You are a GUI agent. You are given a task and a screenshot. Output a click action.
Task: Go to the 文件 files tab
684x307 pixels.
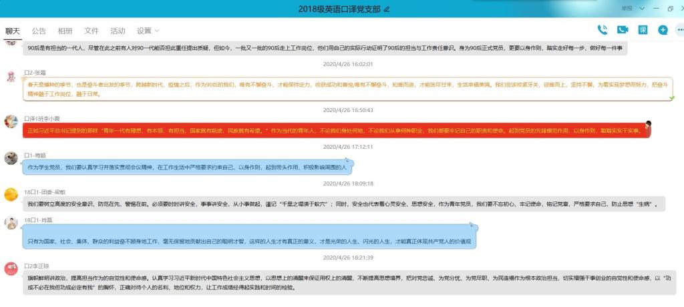92,31
